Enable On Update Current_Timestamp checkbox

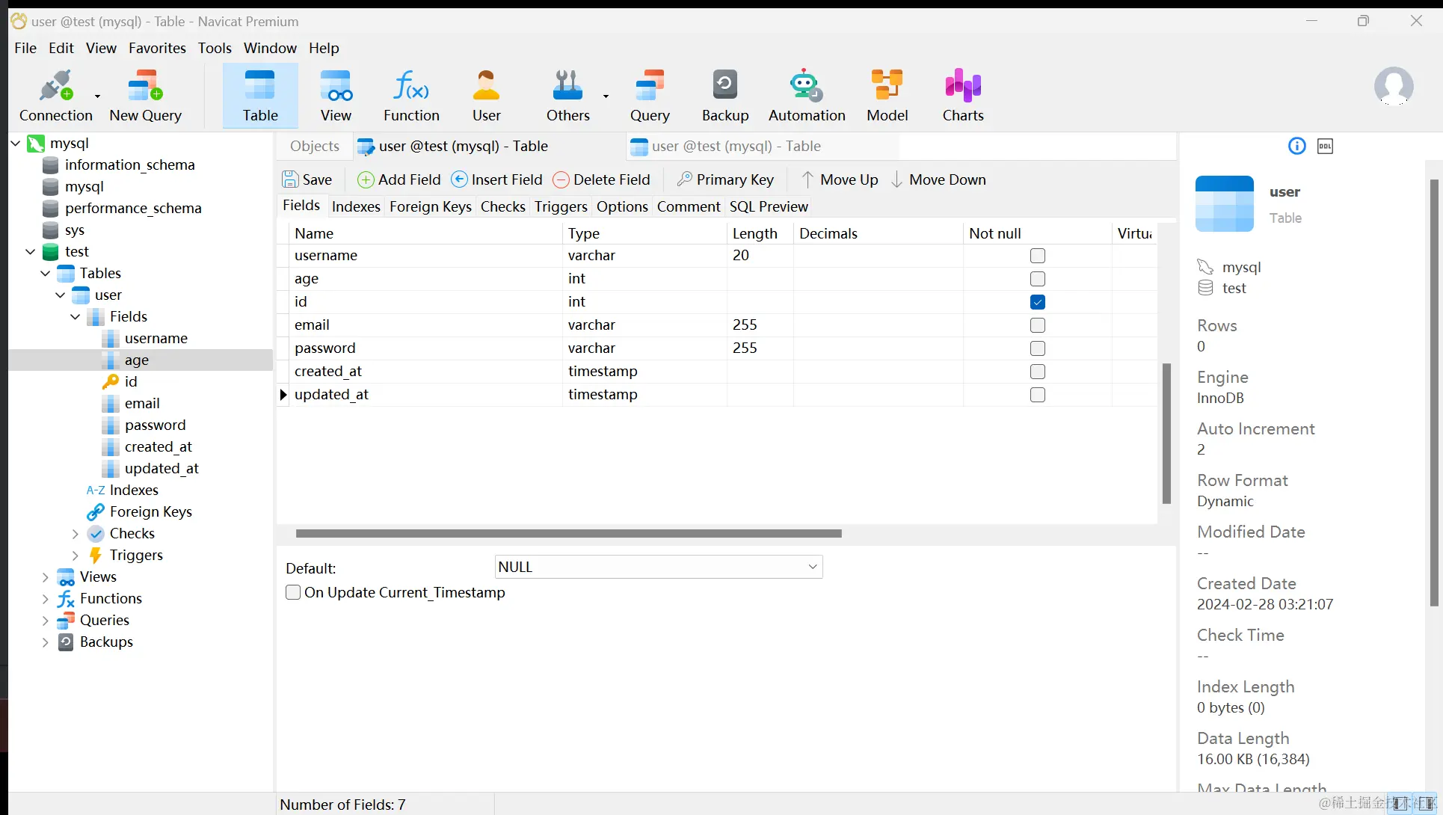click(x=293, y=592)
